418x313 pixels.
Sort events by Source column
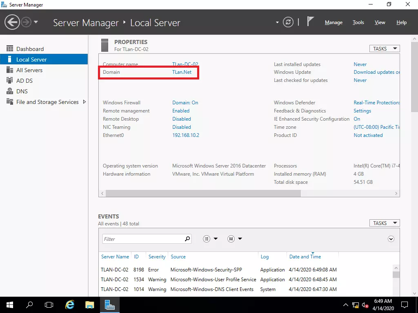pyautogui.click(x=178, y=257)
